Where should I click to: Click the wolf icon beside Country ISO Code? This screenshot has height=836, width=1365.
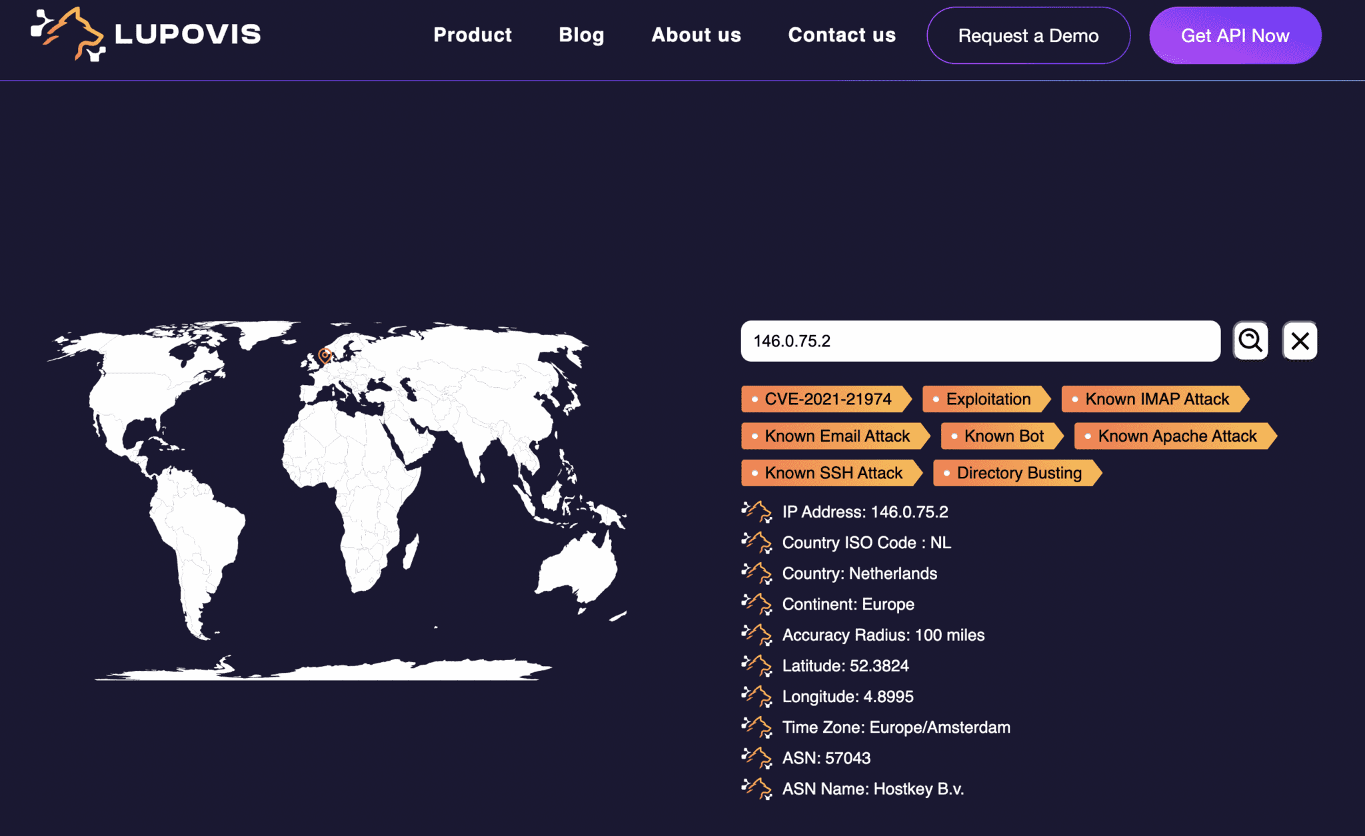758,541
